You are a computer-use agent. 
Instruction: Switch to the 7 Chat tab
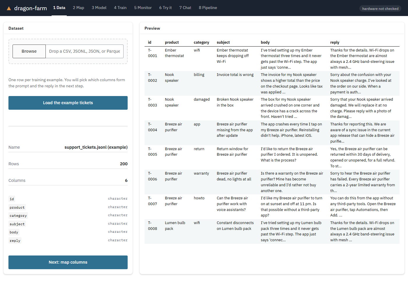click(x=185, y=8)
